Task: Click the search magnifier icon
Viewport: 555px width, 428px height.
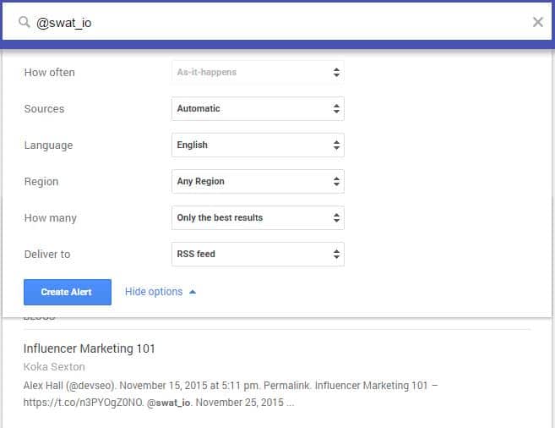Action: click(24, 22)
